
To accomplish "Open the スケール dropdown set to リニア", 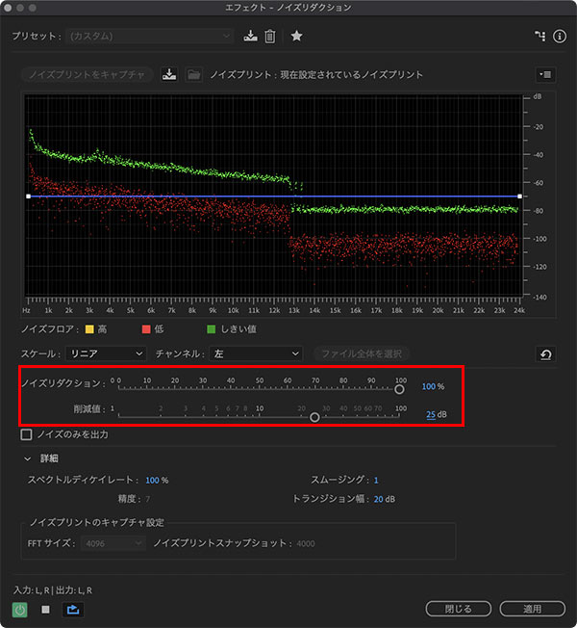I will [106, 353].
